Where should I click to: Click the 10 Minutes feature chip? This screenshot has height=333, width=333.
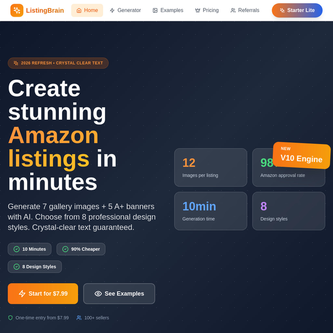(x=30, y=249)
